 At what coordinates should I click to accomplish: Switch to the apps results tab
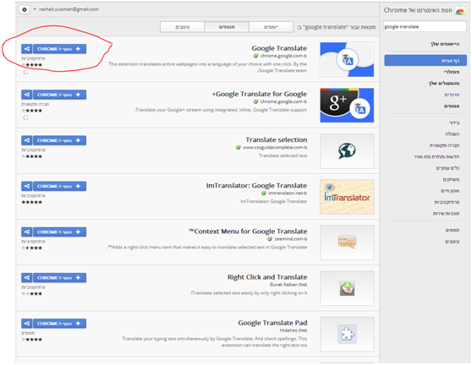(271, 27)
